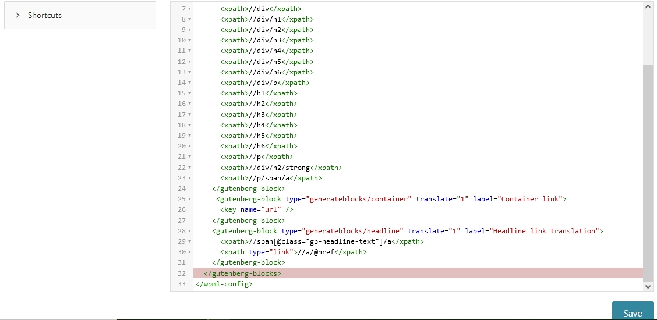Click line number 24 in gutter
Image resolution: width=657 pixels, height=320 pixels.
pos(181,189)
